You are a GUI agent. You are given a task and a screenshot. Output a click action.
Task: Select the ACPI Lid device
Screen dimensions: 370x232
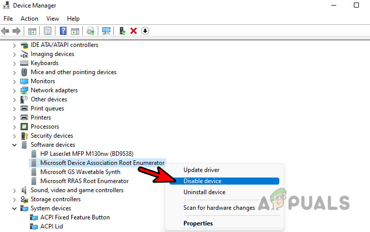tap(51, 226)
